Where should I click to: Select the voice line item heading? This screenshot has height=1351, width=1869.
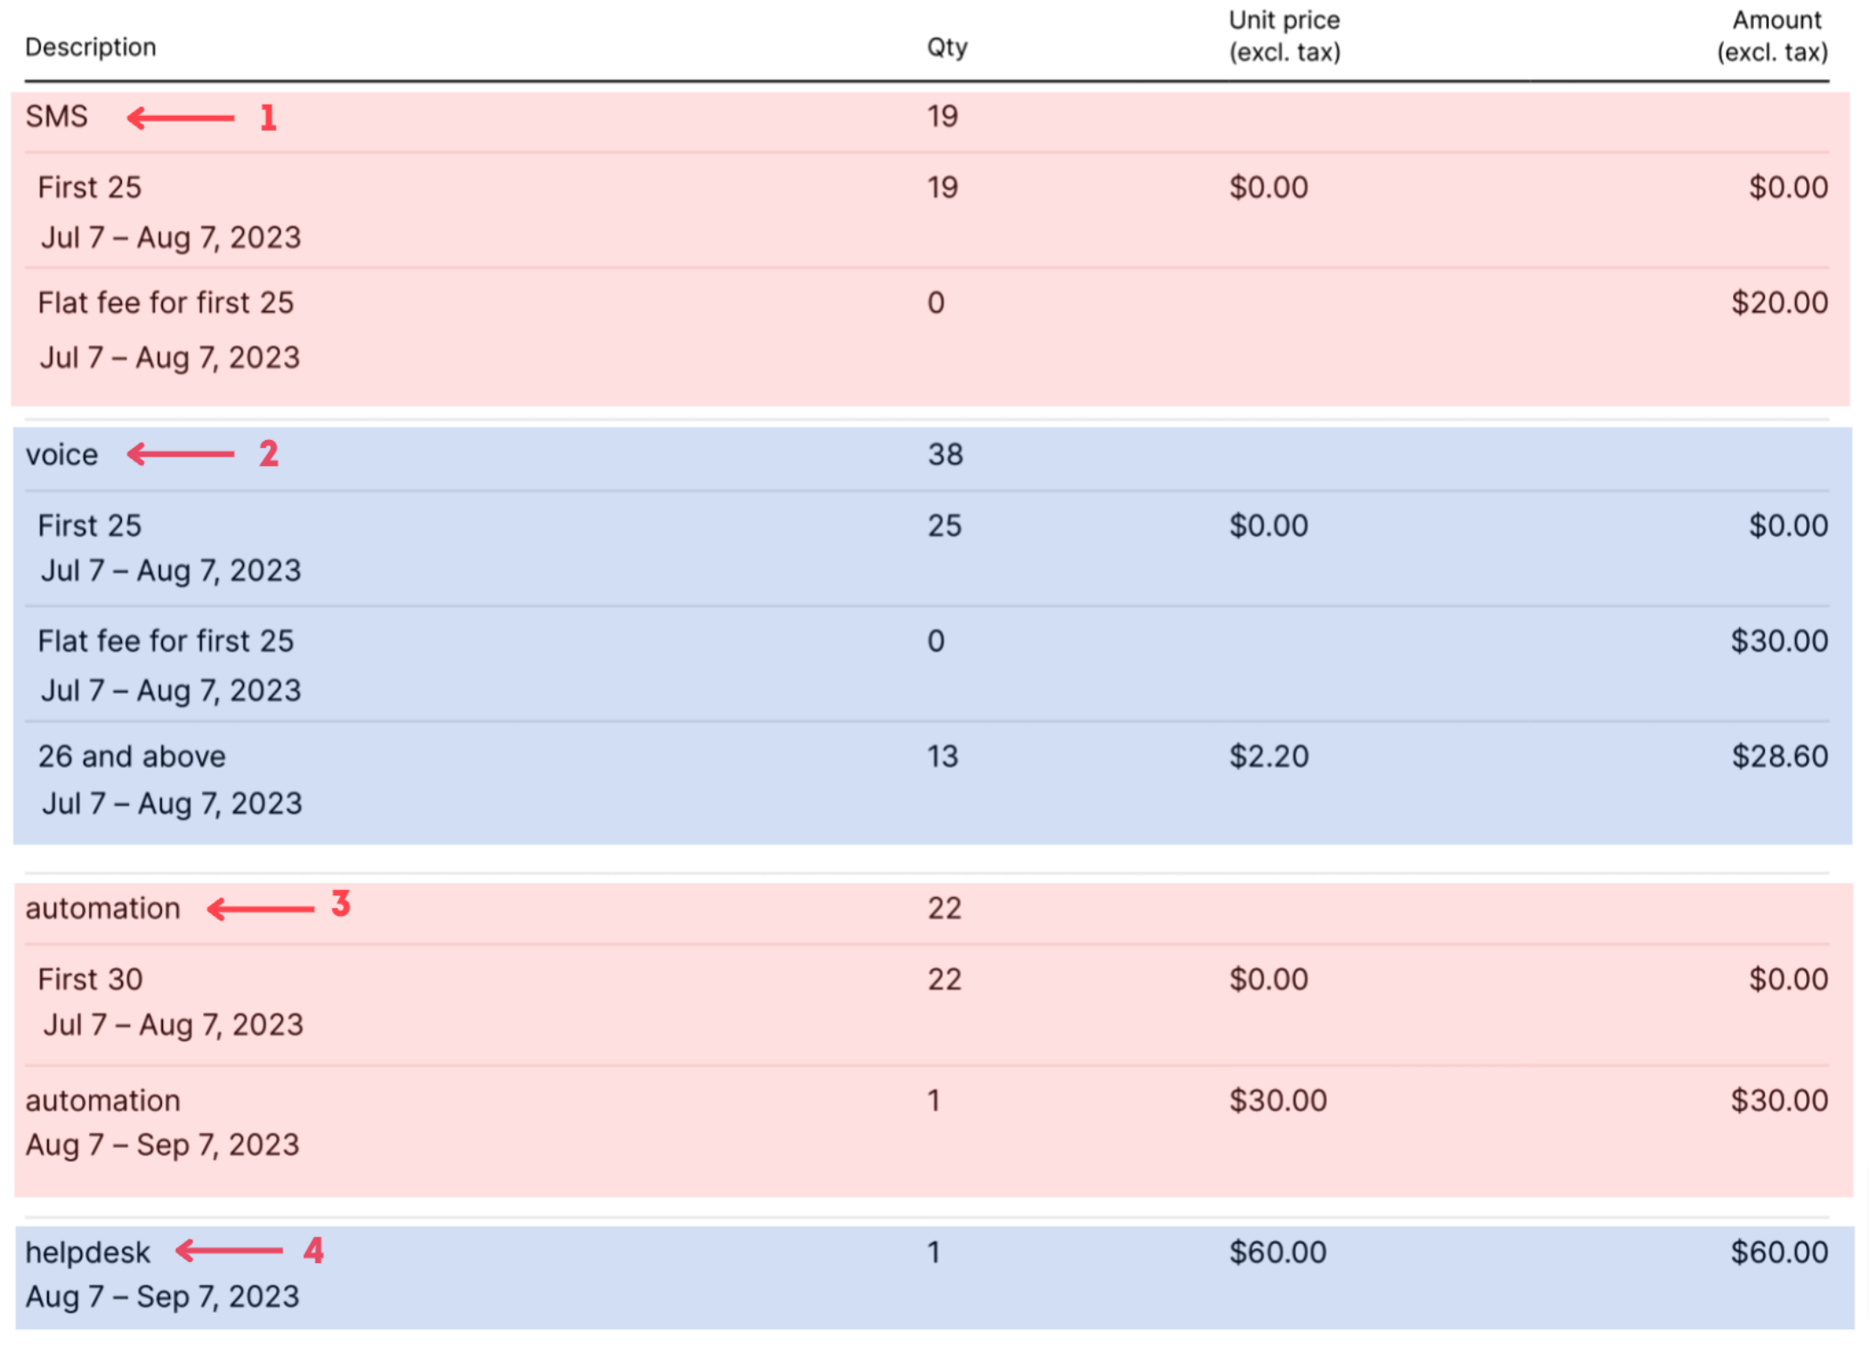click(62, 455)
